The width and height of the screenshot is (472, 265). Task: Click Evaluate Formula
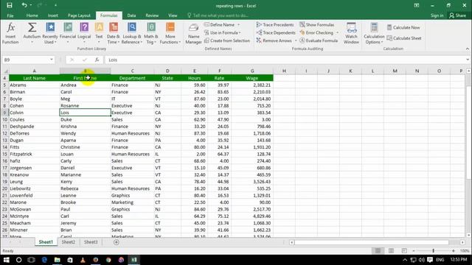[319, 40]
